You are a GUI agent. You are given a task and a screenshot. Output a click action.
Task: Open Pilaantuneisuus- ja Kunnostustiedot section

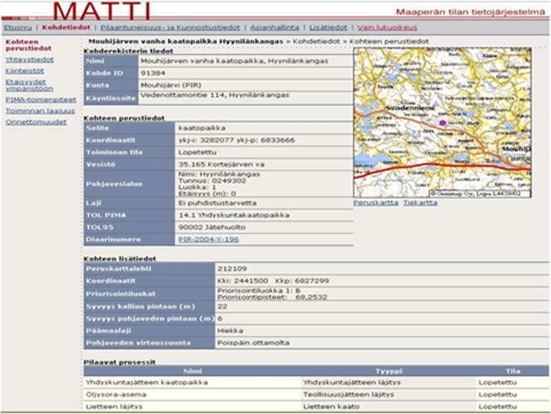pos(171,28)
